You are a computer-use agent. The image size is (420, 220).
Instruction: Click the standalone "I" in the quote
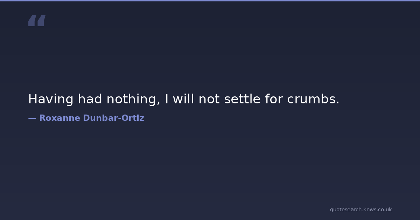(167, 99)
